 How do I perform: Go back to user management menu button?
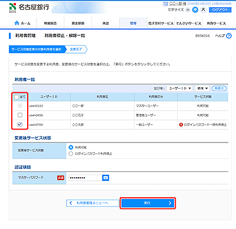[x=93, y=203]
